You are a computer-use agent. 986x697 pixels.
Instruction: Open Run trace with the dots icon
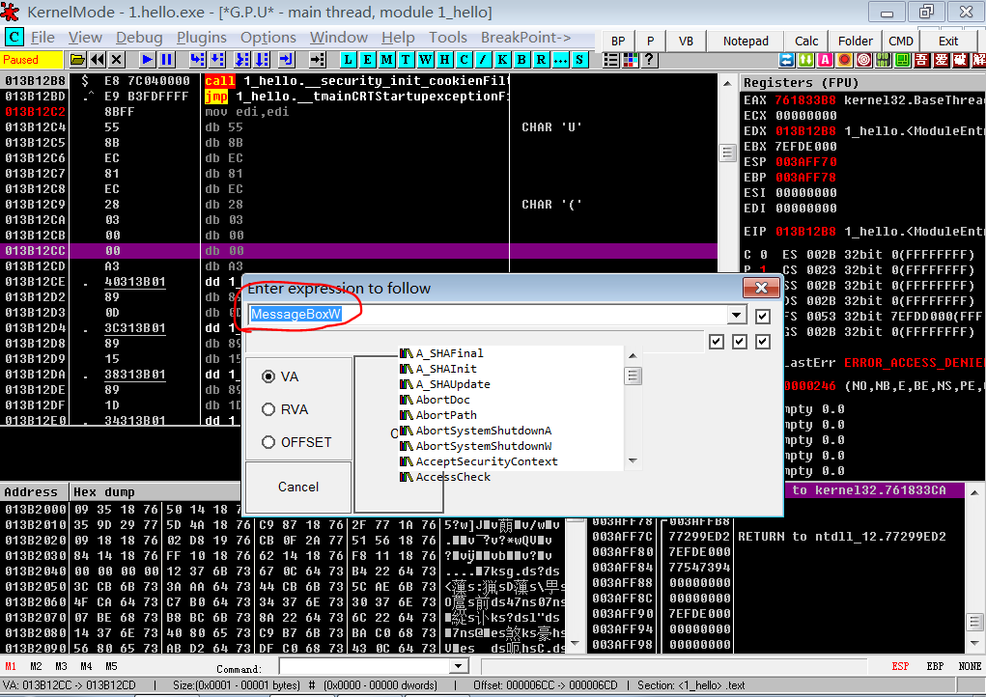tap(560, 60)
